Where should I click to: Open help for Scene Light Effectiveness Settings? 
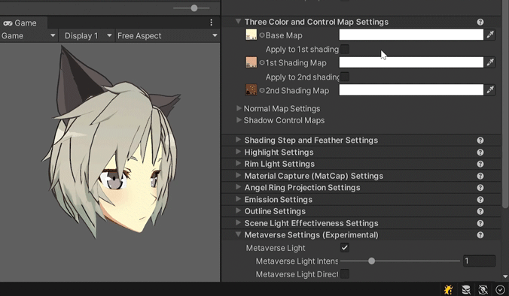tap(480, 223)
